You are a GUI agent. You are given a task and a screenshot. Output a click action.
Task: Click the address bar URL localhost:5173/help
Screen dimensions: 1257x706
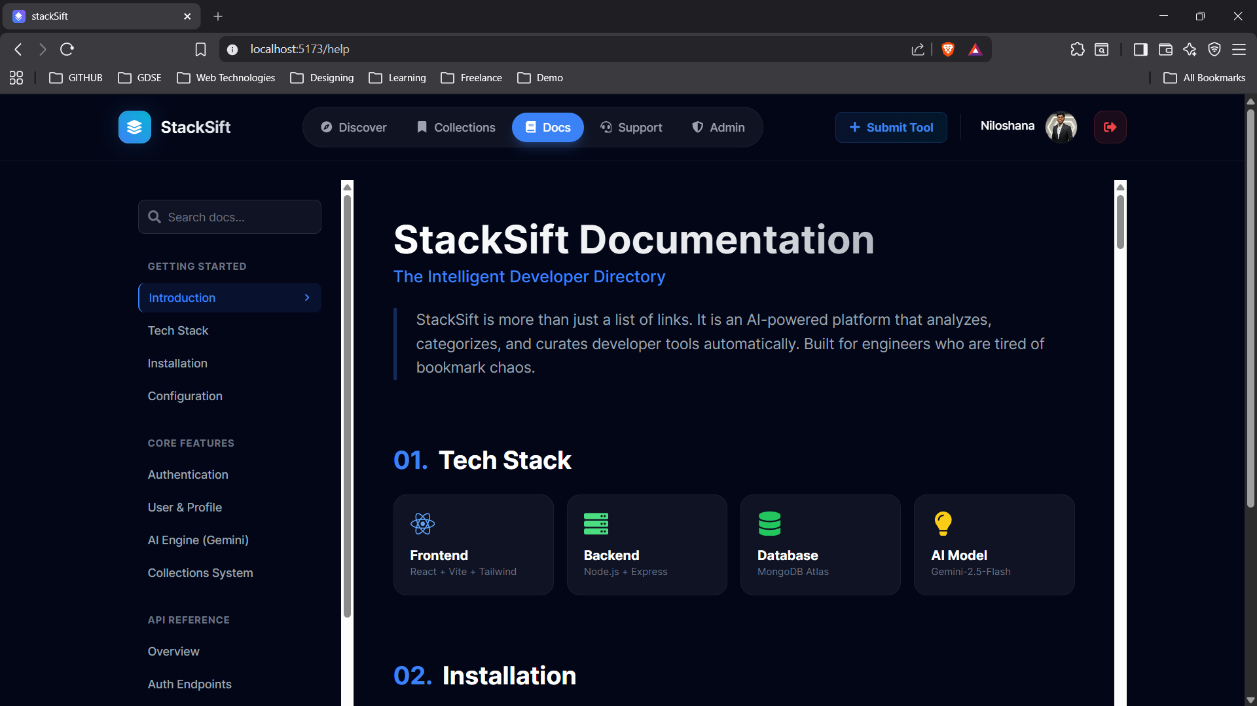(300, 49)
